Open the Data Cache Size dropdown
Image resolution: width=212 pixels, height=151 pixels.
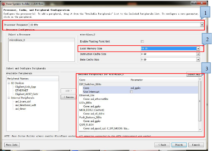(x=198, y=60)
